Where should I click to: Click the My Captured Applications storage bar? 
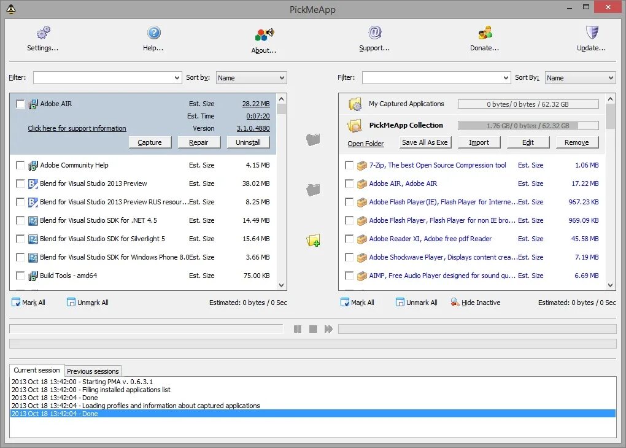tap(528, 104)
